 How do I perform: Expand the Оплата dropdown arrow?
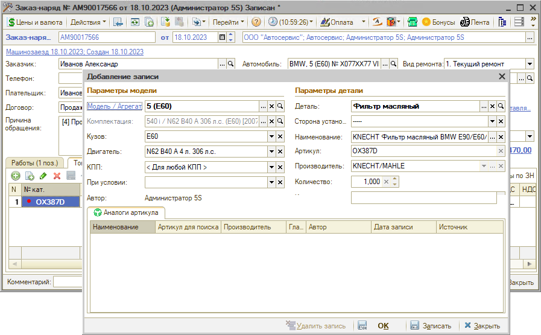point(363,22)
